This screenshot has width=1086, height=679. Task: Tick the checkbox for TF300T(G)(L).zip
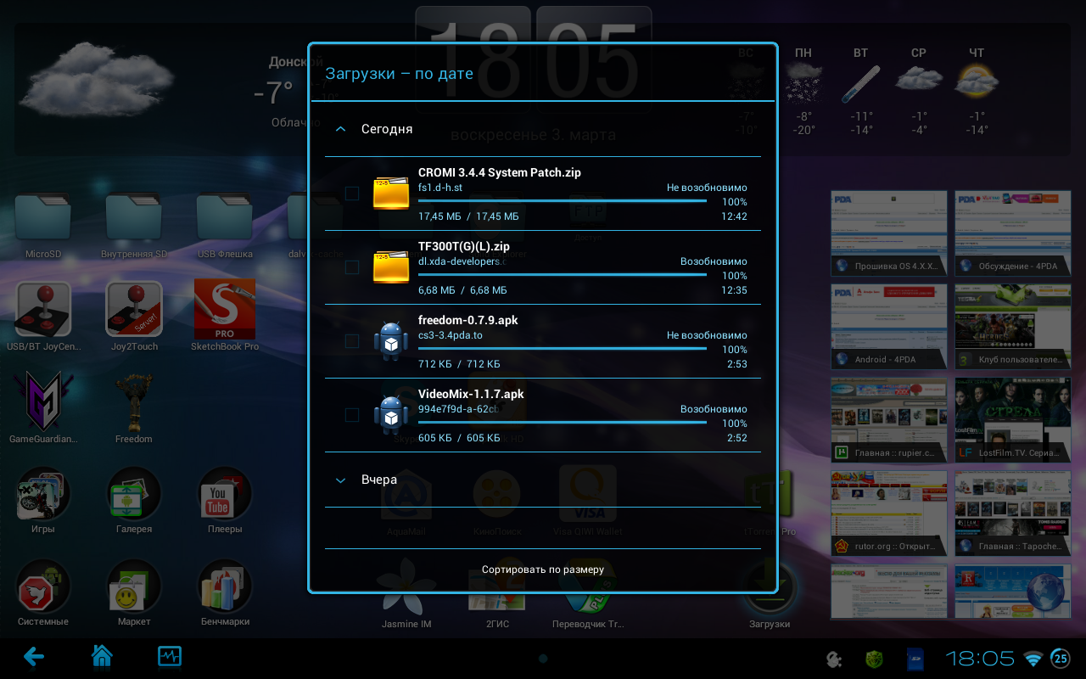tap(351, 267)
